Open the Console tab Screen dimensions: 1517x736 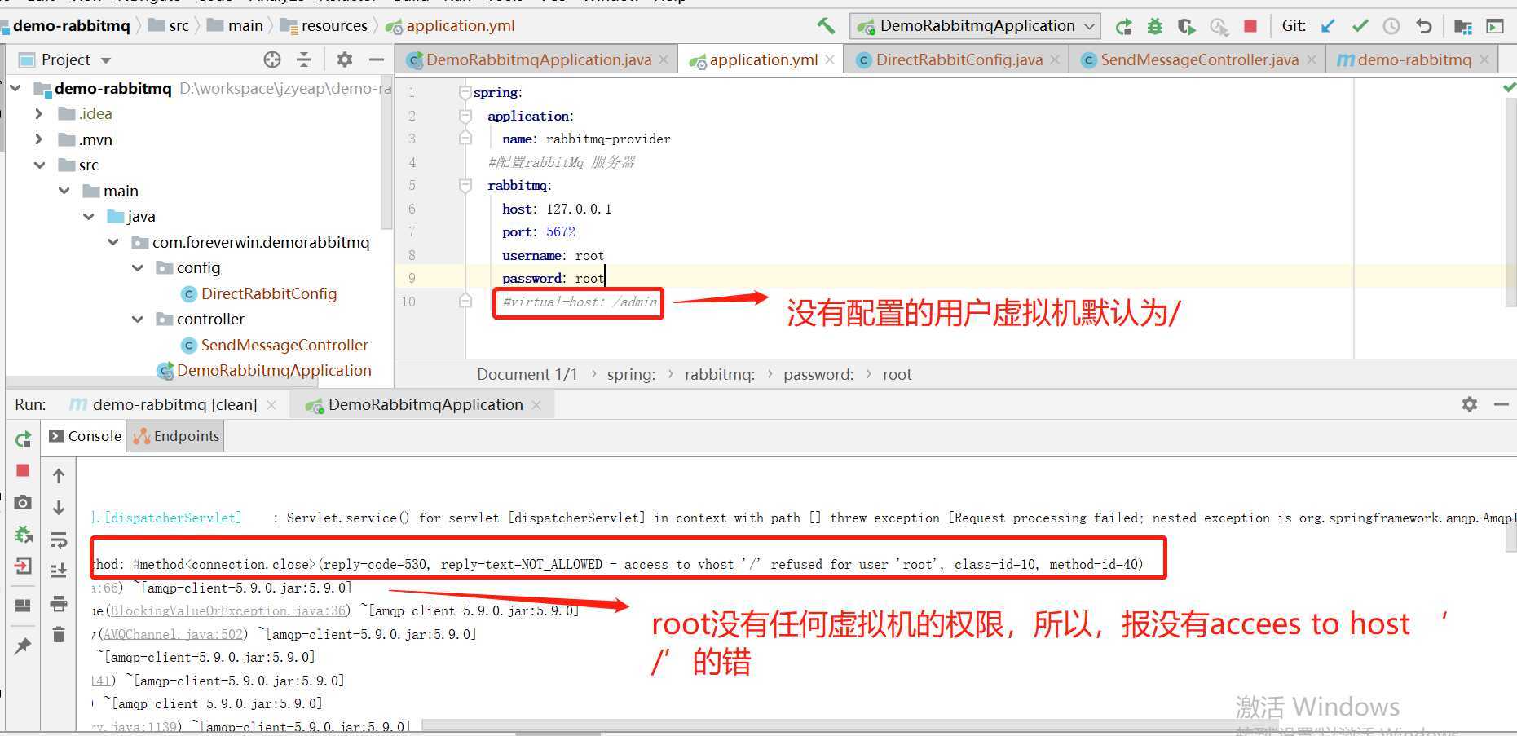click(85, 436)
